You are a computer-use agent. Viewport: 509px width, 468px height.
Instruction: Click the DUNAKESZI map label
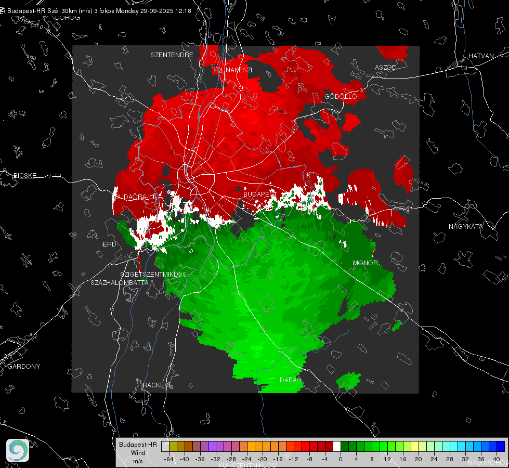click(234, 70)
